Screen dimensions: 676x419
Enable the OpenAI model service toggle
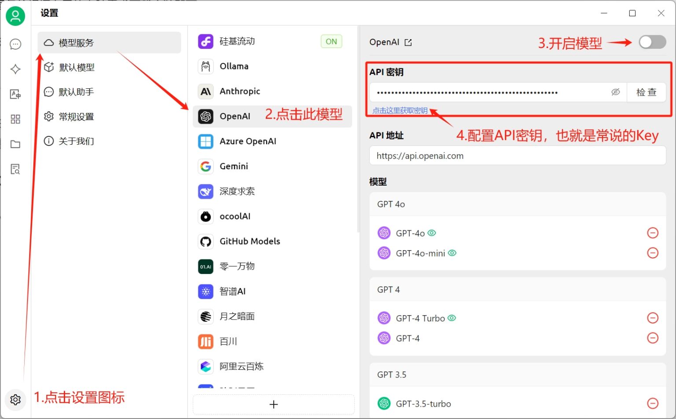(x=652, y=42)
